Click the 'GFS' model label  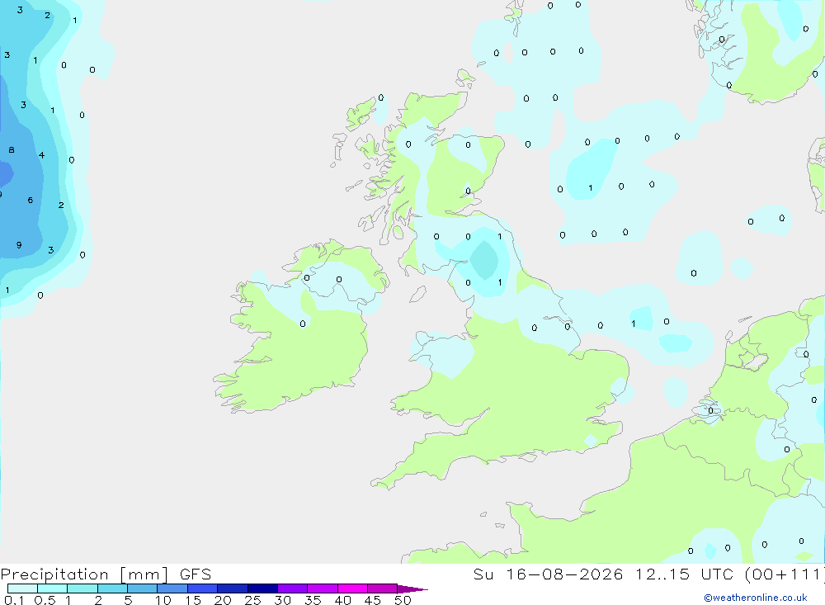(196, 574)
